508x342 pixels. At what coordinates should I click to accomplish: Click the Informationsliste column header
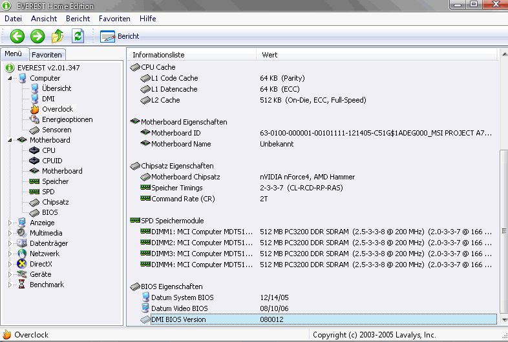192,55
